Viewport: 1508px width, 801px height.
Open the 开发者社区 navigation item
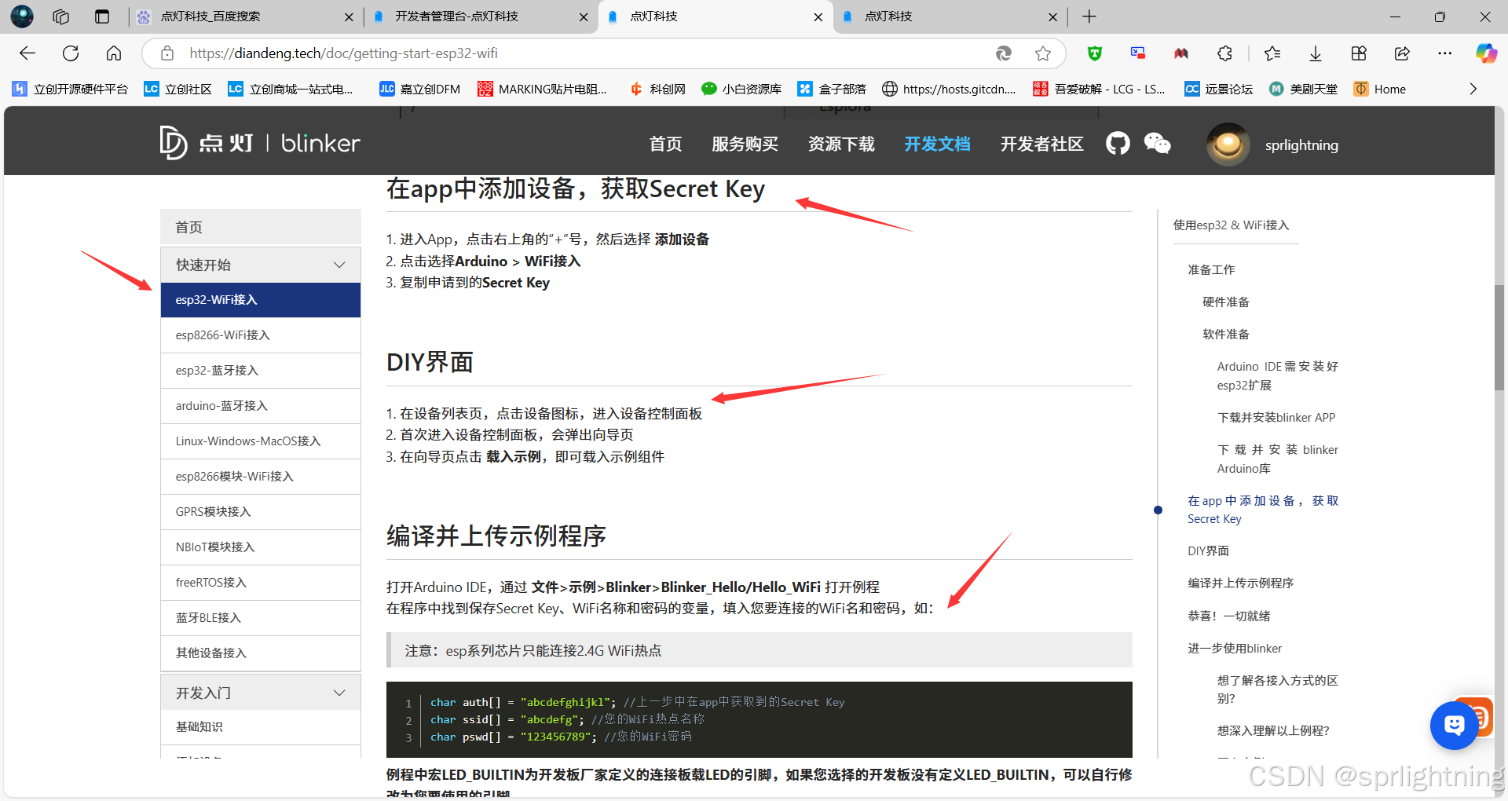click(1041, 144)
